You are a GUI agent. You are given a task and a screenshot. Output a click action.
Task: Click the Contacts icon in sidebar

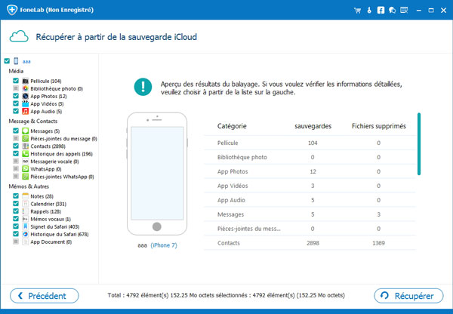26,146
